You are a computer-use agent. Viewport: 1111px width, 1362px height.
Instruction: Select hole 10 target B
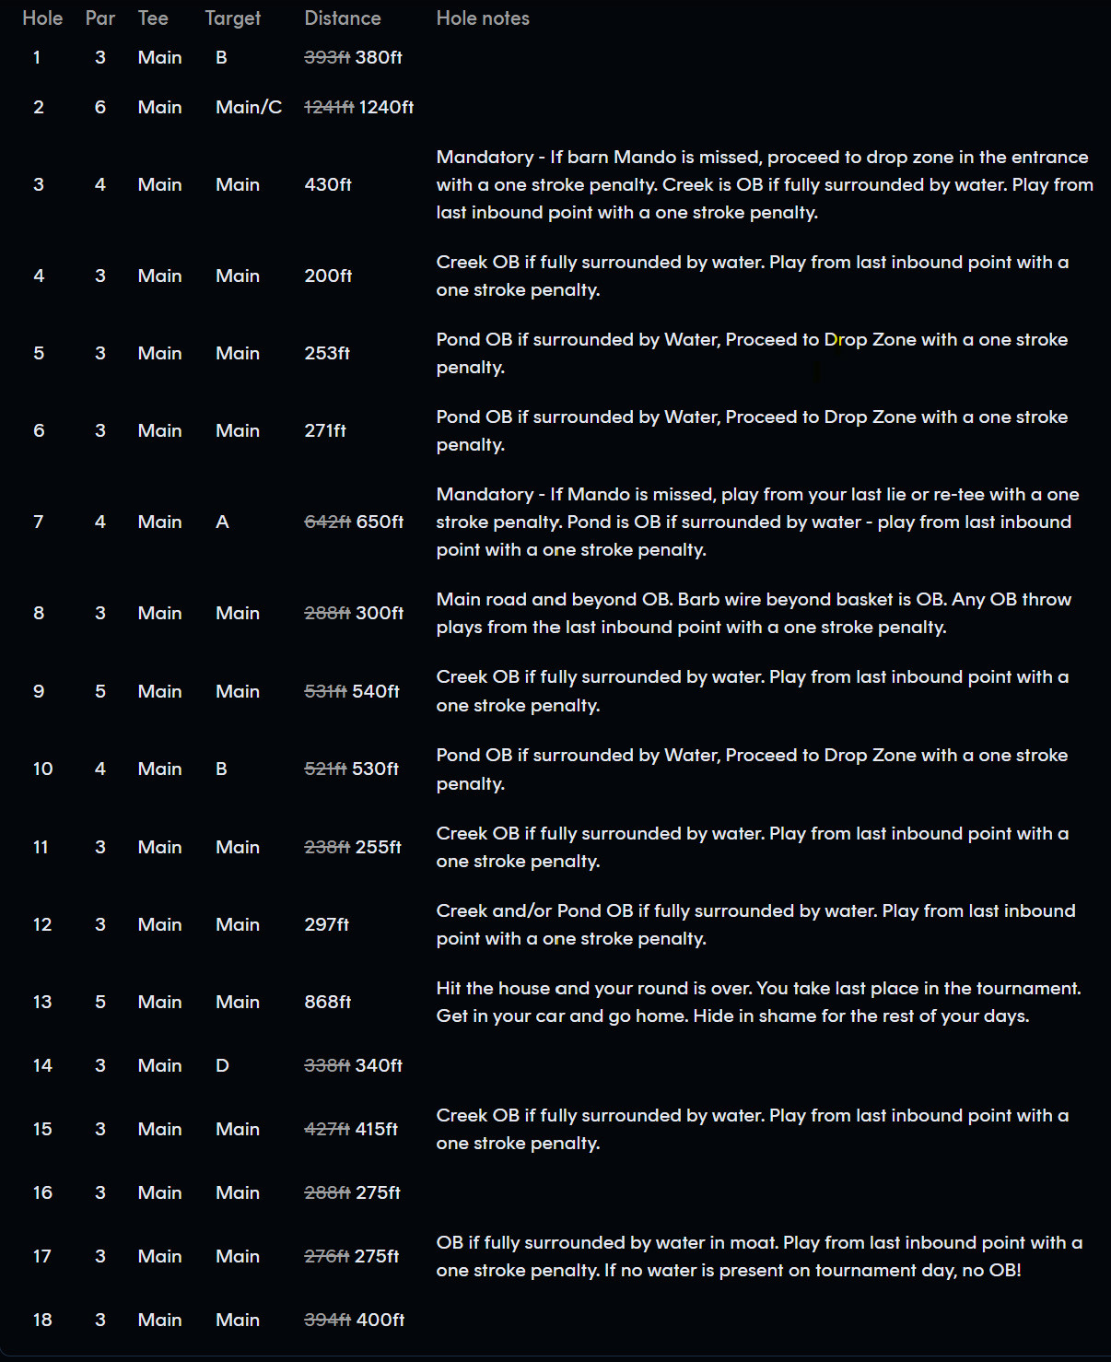(221, 769)
